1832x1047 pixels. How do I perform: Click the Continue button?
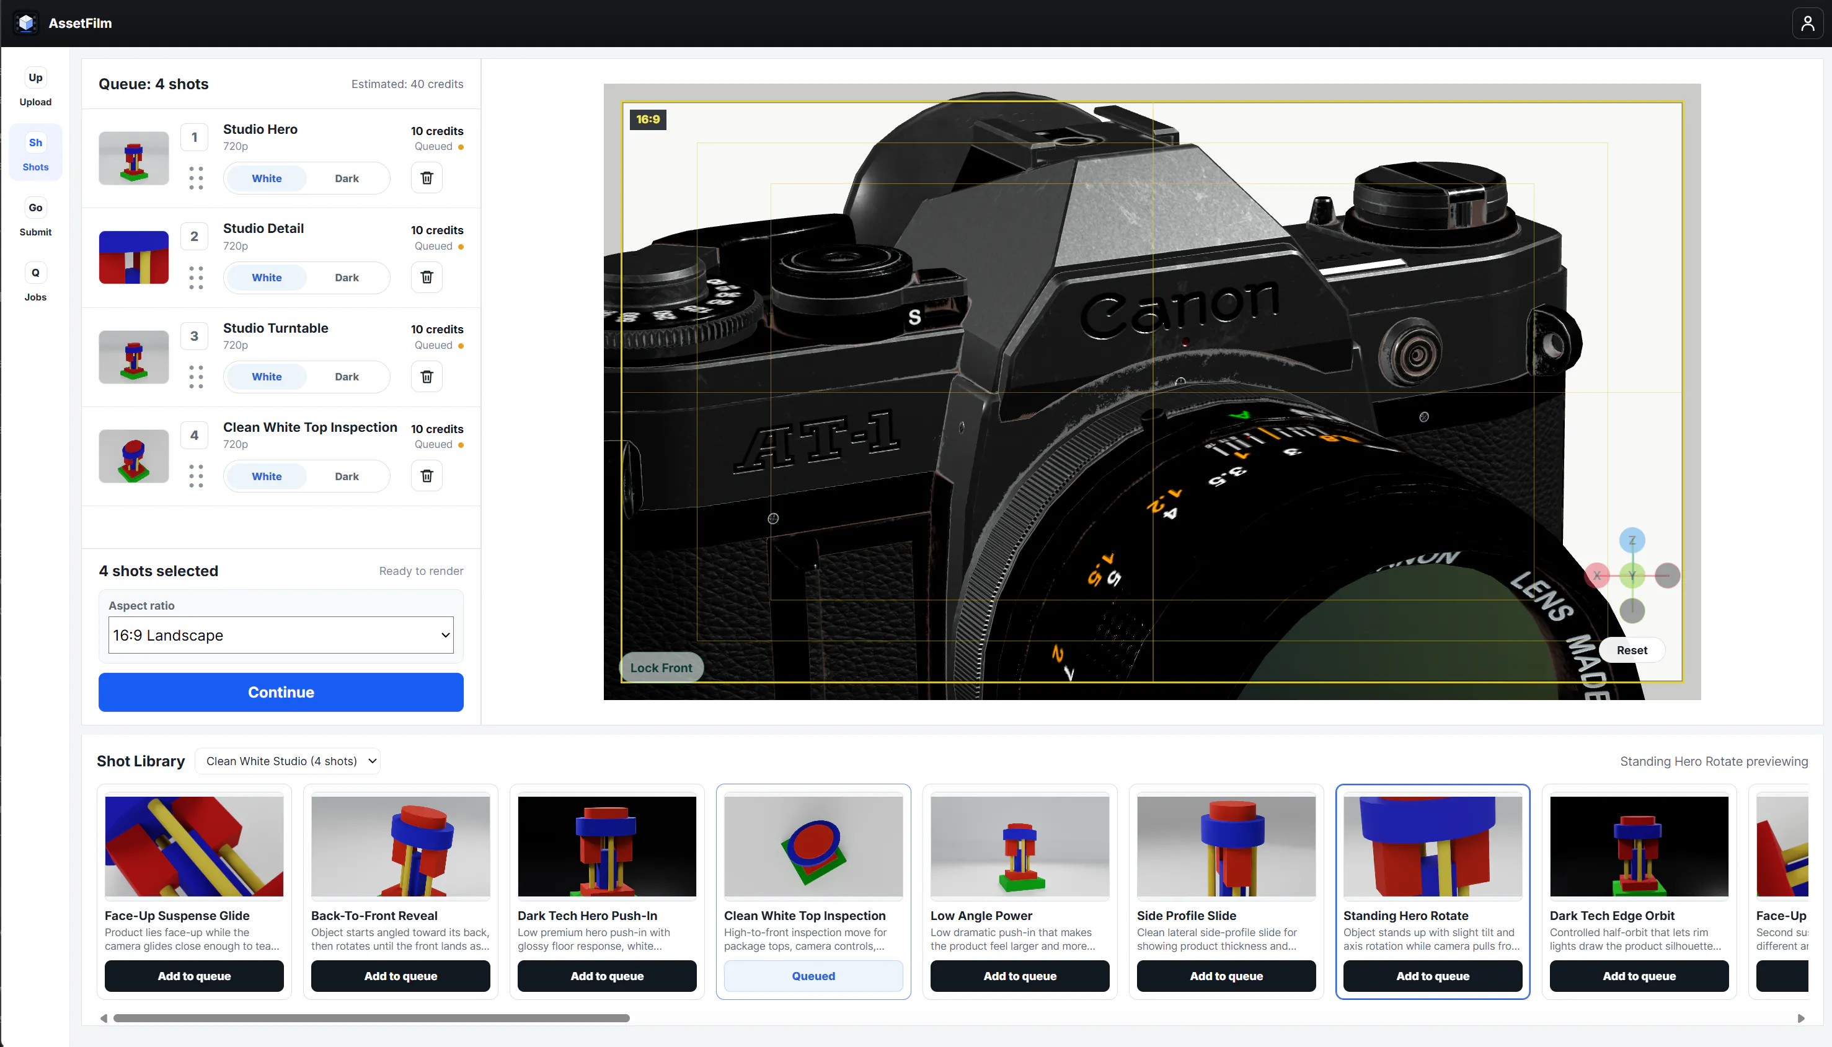pyautogui.click(x=281, y=692)
